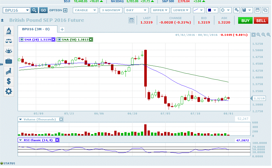Open the CS calendar icon beside LAST price
272x168 pixels.
131,20
